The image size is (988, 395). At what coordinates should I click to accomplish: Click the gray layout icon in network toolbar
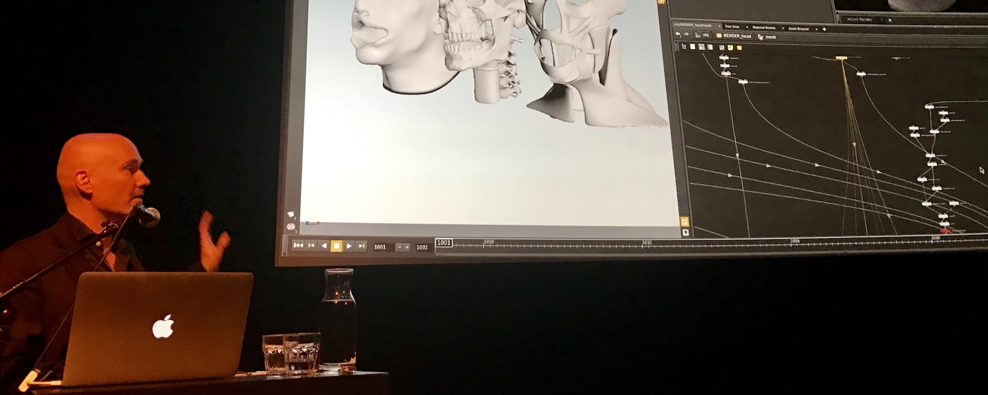(722, 48)
